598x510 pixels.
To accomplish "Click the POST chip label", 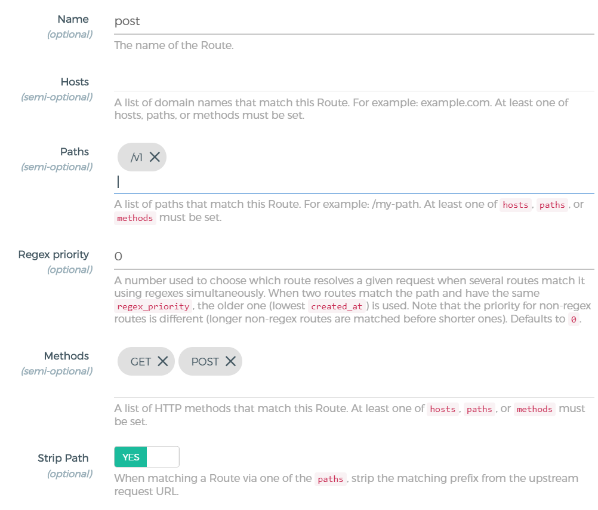I will (x=205, y=361).
